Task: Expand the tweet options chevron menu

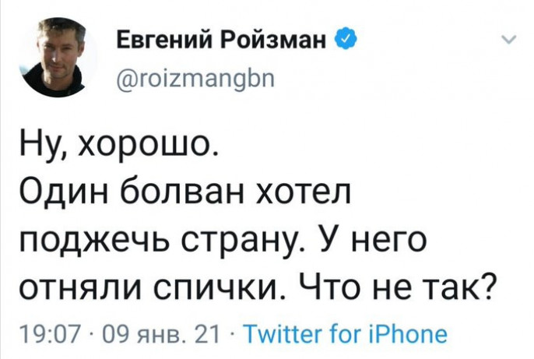Action: 509,41
